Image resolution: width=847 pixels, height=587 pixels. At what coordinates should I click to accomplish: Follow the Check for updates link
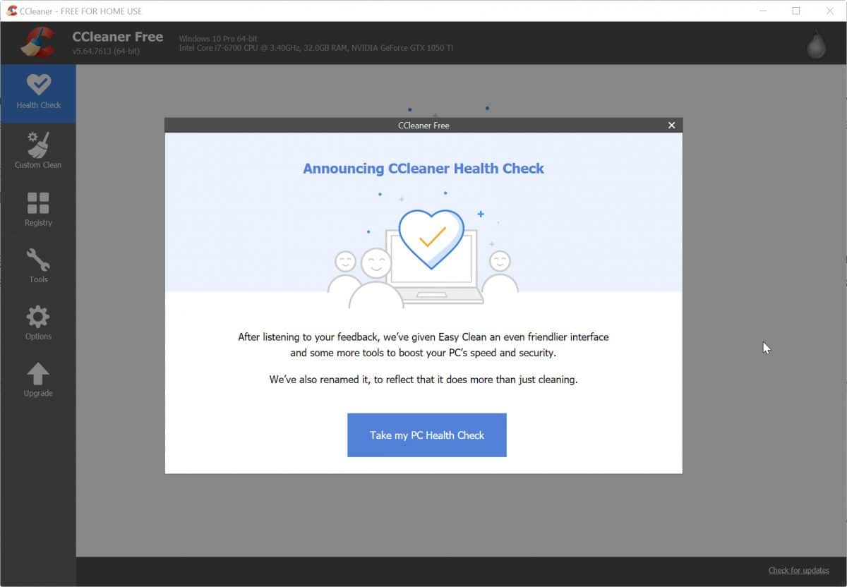click(798, 570)
